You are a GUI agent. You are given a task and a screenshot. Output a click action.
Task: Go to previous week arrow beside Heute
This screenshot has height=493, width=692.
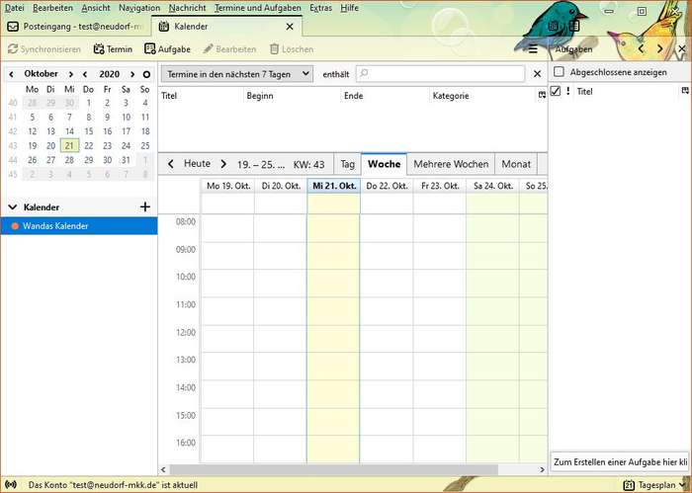coord(171,164)
